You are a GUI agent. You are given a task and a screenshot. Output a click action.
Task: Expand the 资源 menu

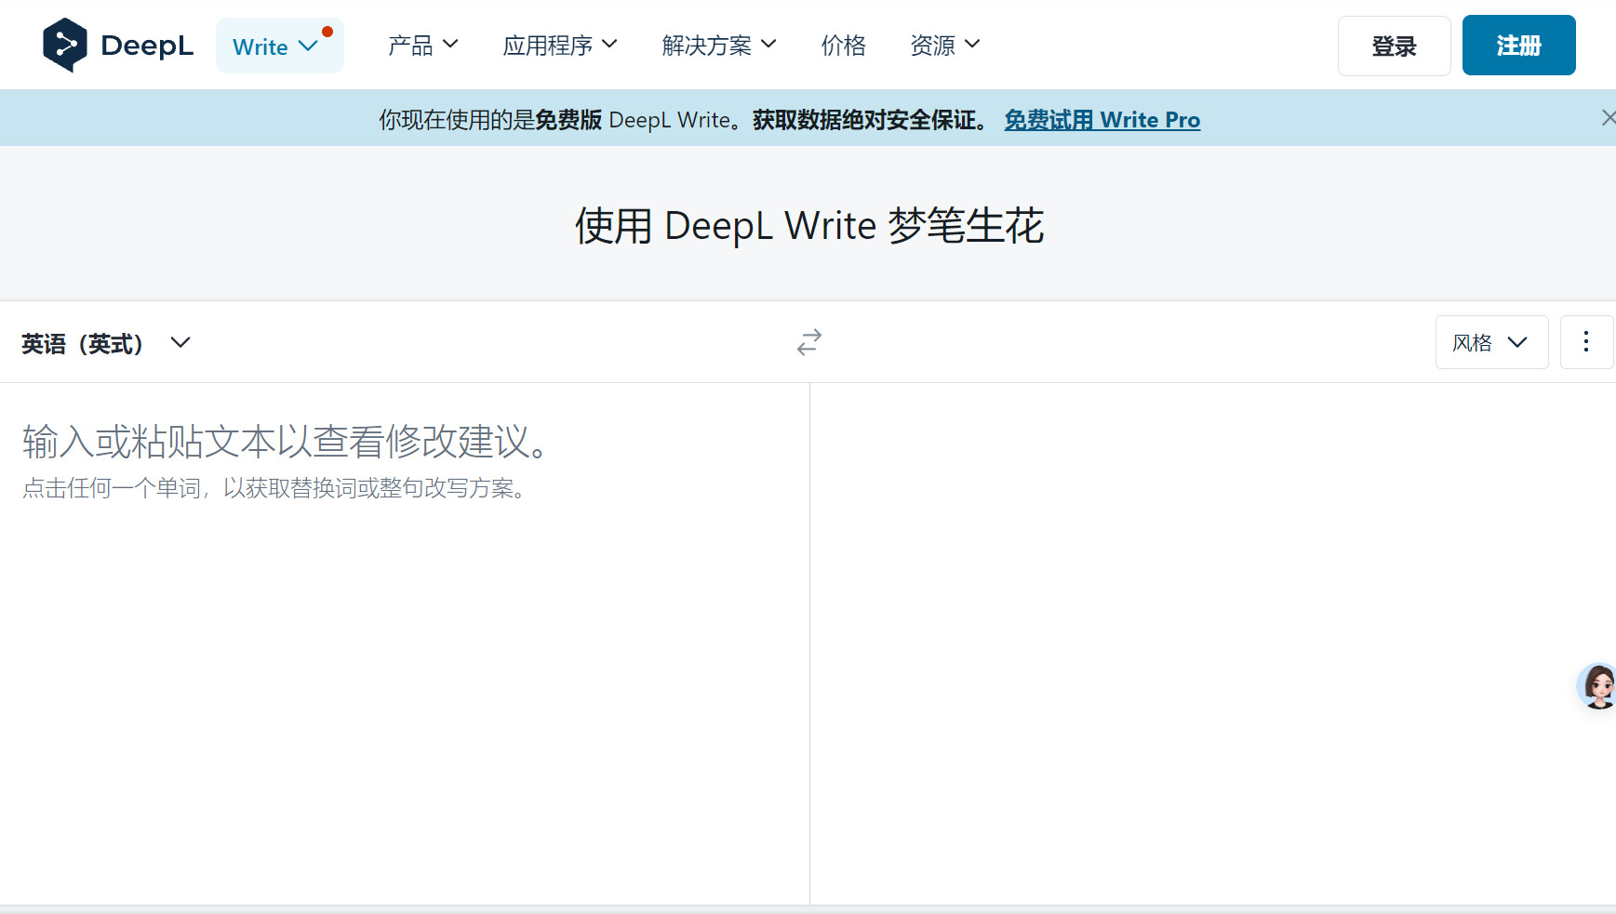(945, 45)
